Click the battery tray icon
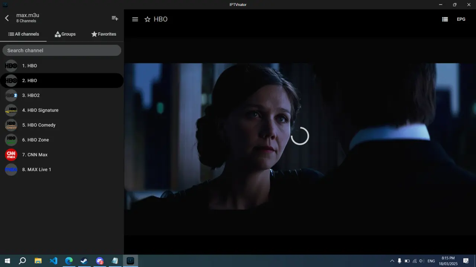 coord(407,261)
